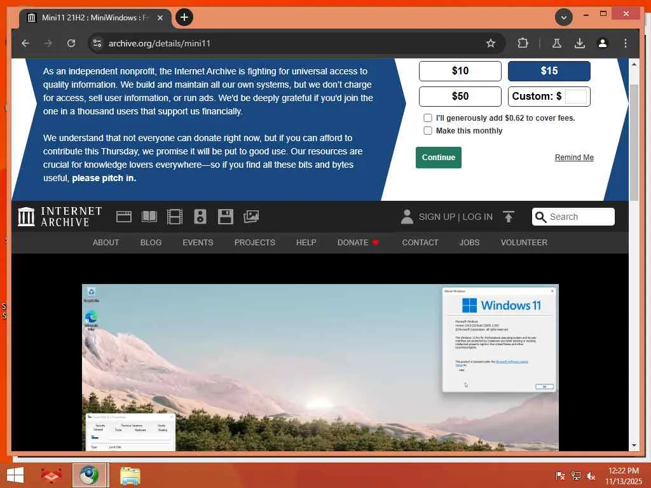The image size is (651, 488).
Task: Open the Audio speaker icon
Action: [200, 217]
